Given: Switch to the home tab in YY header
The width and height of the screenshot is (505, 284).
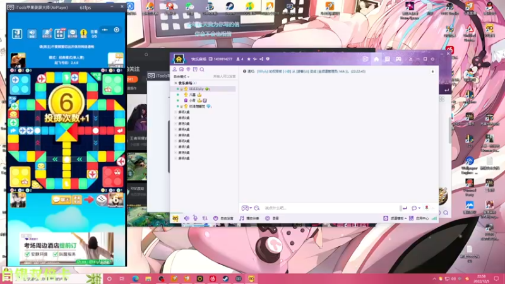Looking at the screenshot, I should coord(376,59).
